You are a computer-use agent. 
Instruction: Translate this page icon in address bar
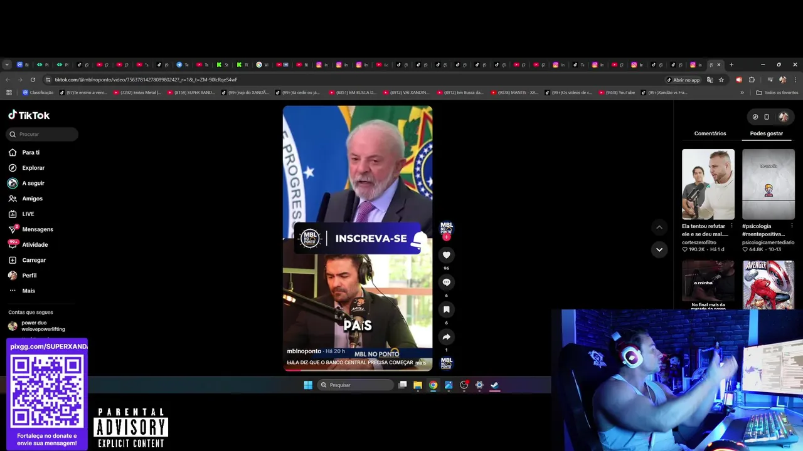pos(710,80)
